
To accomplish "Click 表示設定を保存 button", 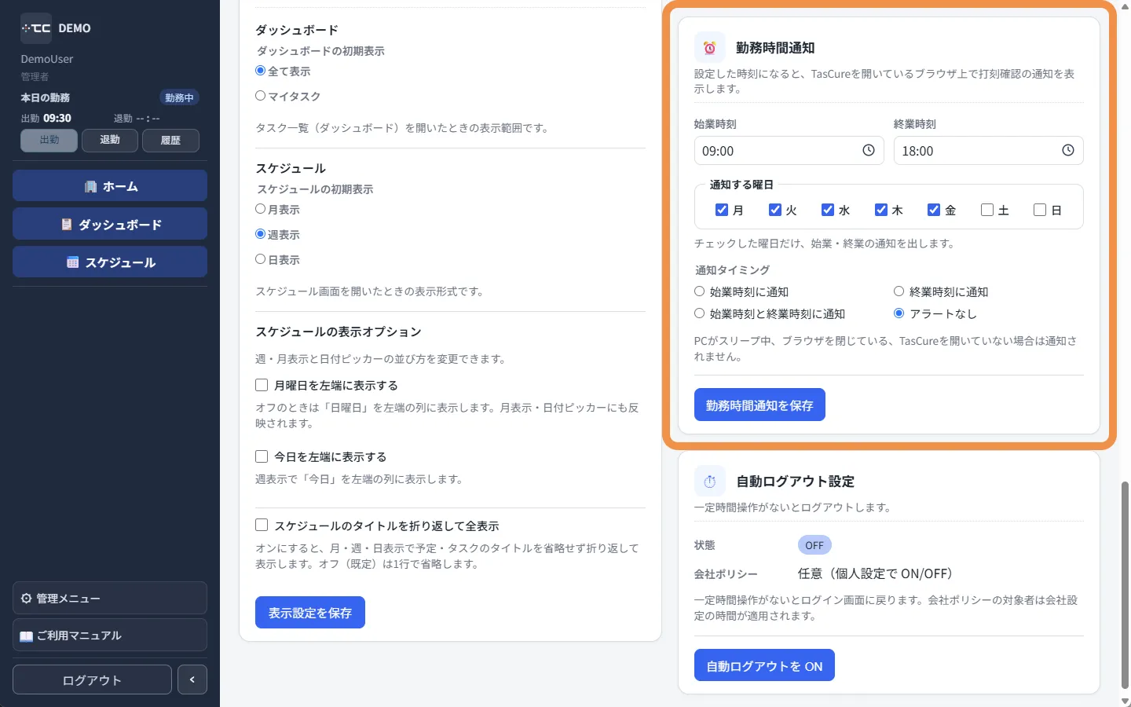I will 310,613.
